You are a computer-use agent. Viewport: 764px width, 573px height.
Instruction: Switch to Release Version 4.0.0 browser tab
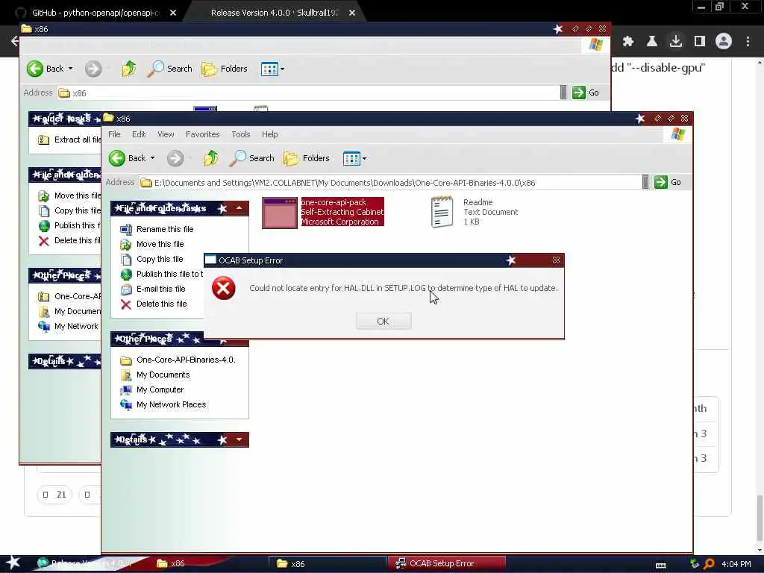(x=274, y=13)
